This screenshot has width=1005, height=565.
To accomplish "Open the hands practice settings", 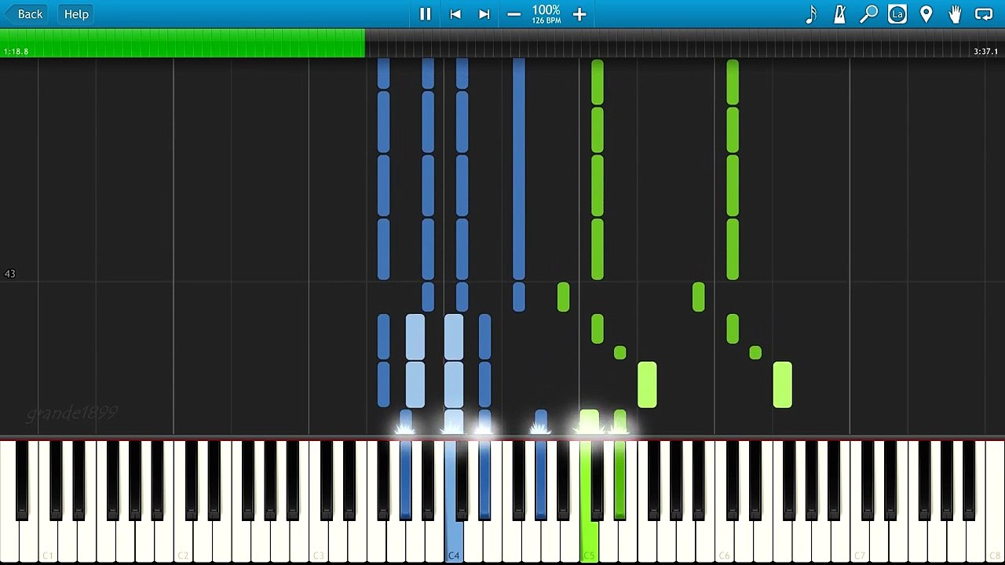I will 955,14.
